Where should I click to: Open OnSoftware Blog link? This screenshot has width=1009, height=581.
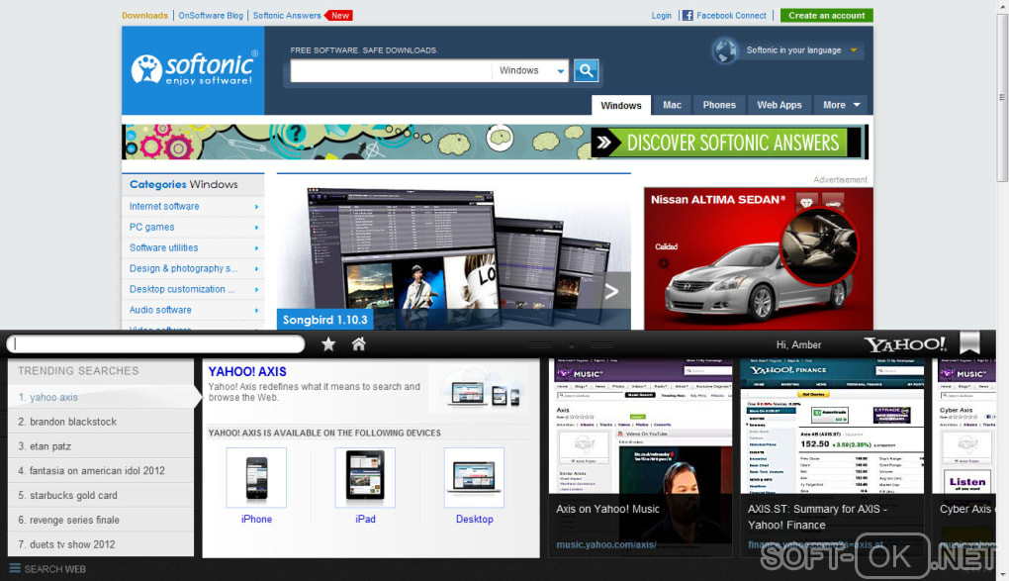tap(211, 16)
